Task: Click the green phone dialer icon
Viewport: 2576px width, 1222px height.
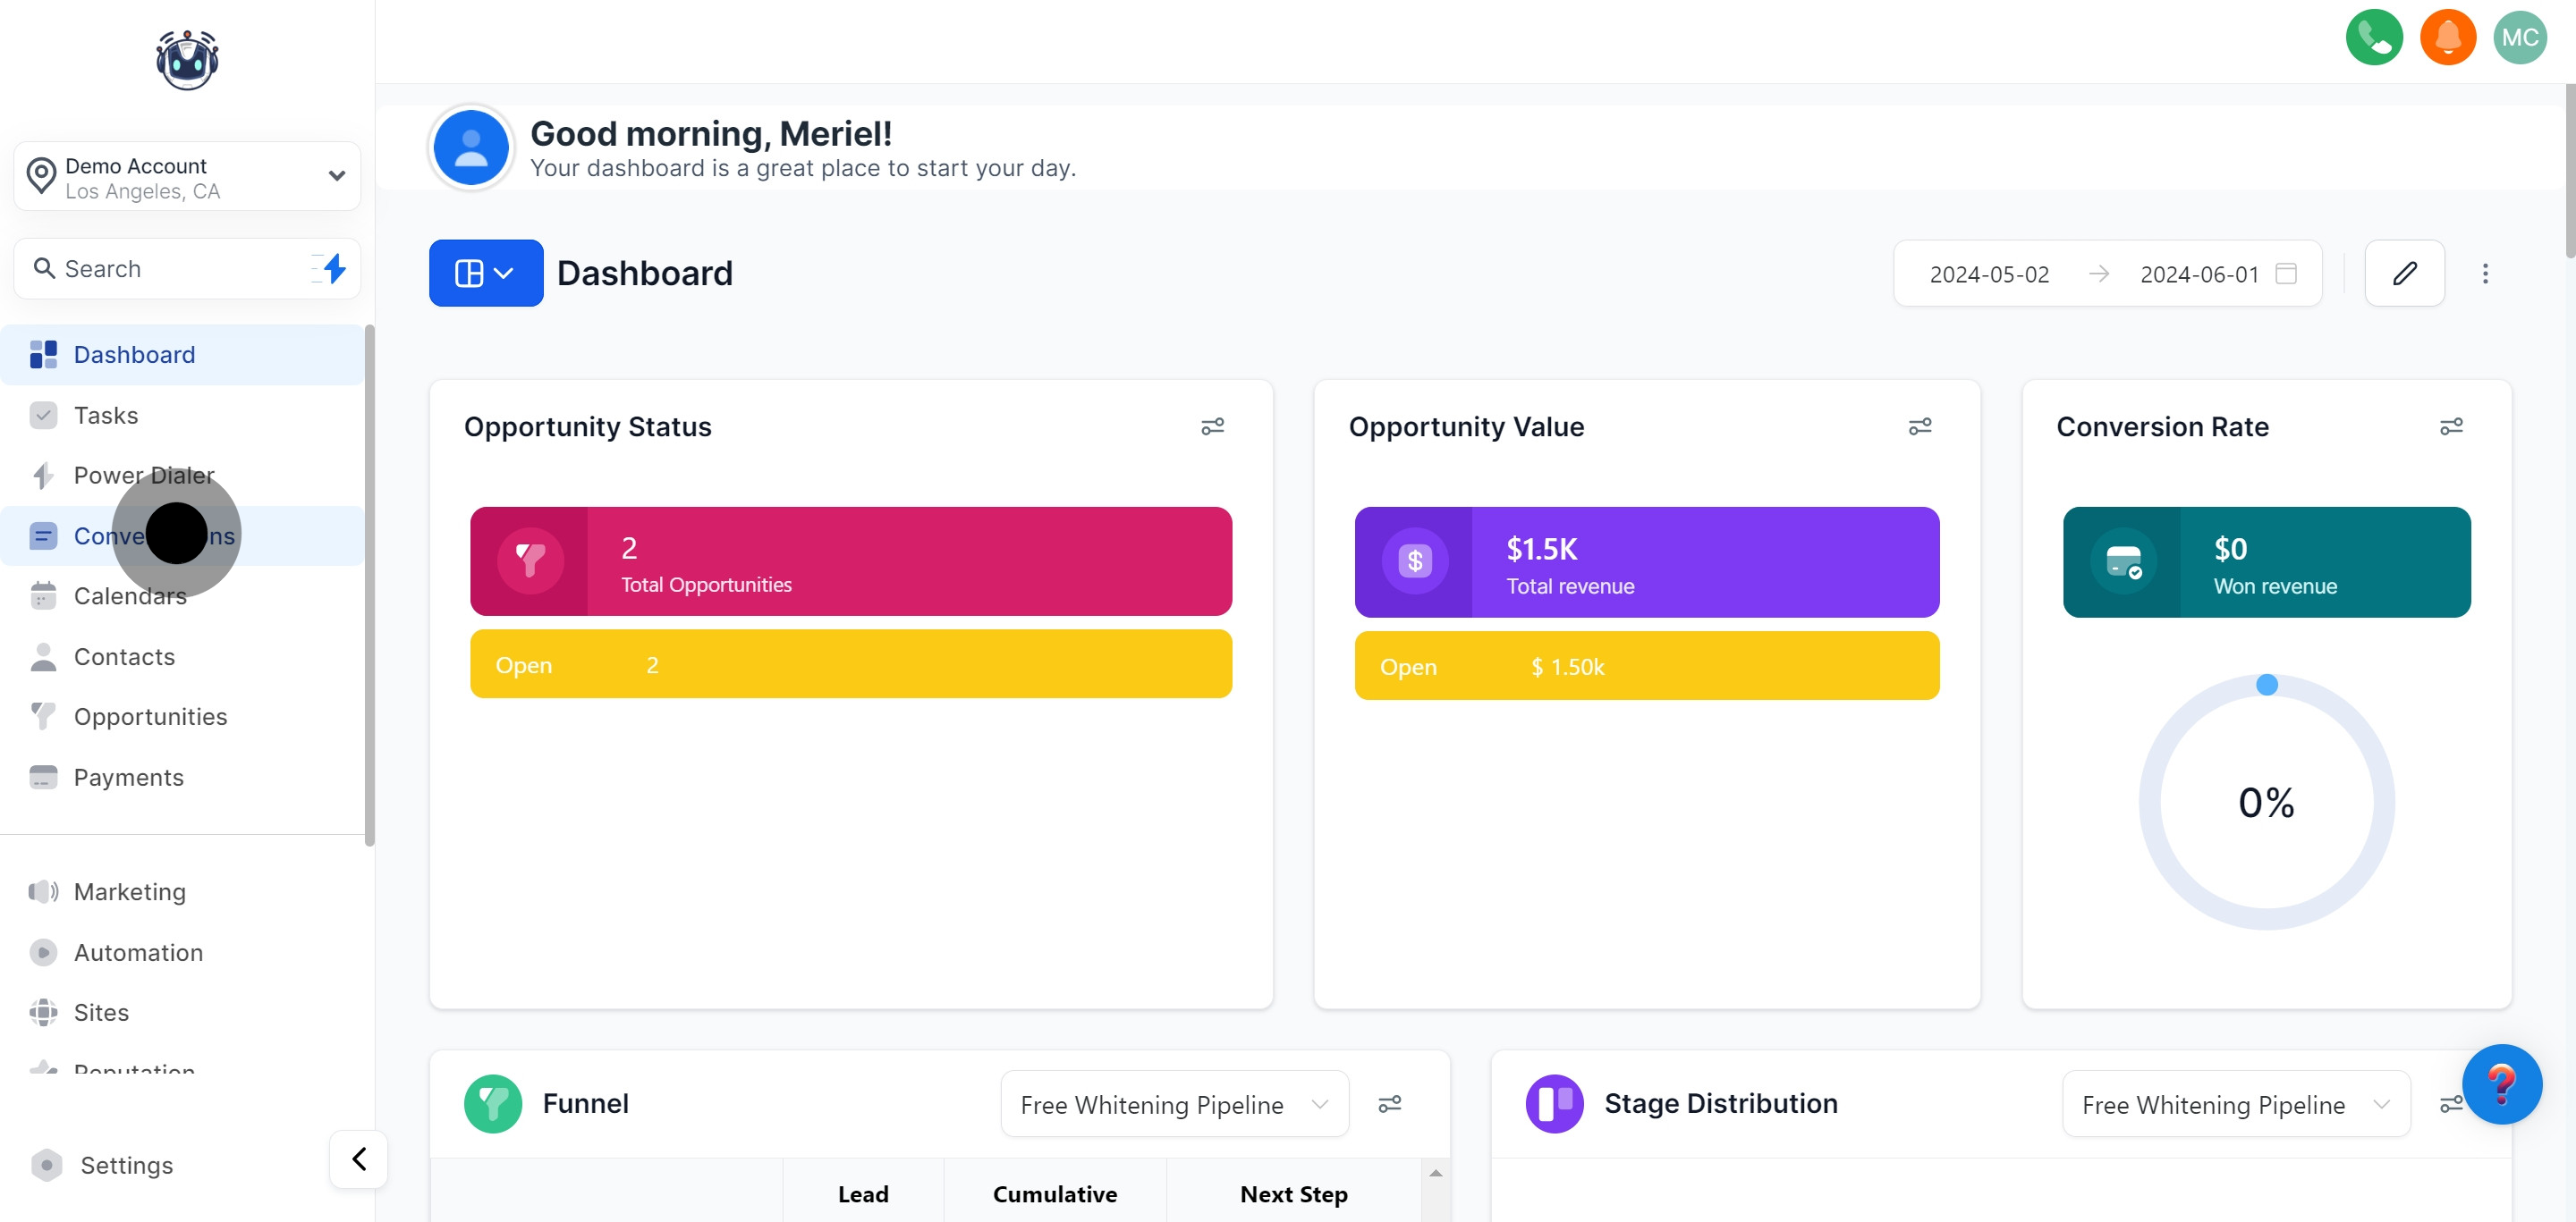Action: 2373,38
